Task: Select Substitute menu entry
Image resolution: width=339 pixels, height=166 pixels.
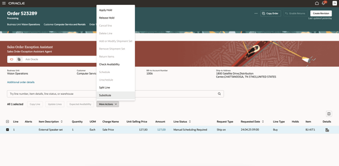Action: click(x=116, y=96)
